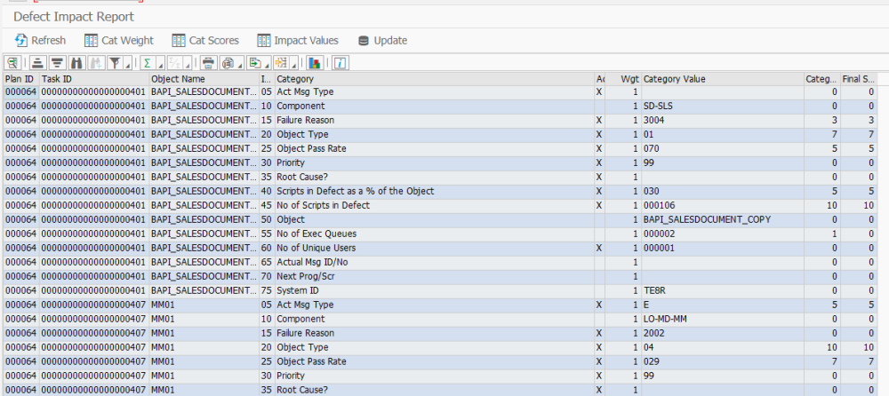This screenshot has width=889, height=396.
Task: Sort the list in descending order
Action: [57, 63]
